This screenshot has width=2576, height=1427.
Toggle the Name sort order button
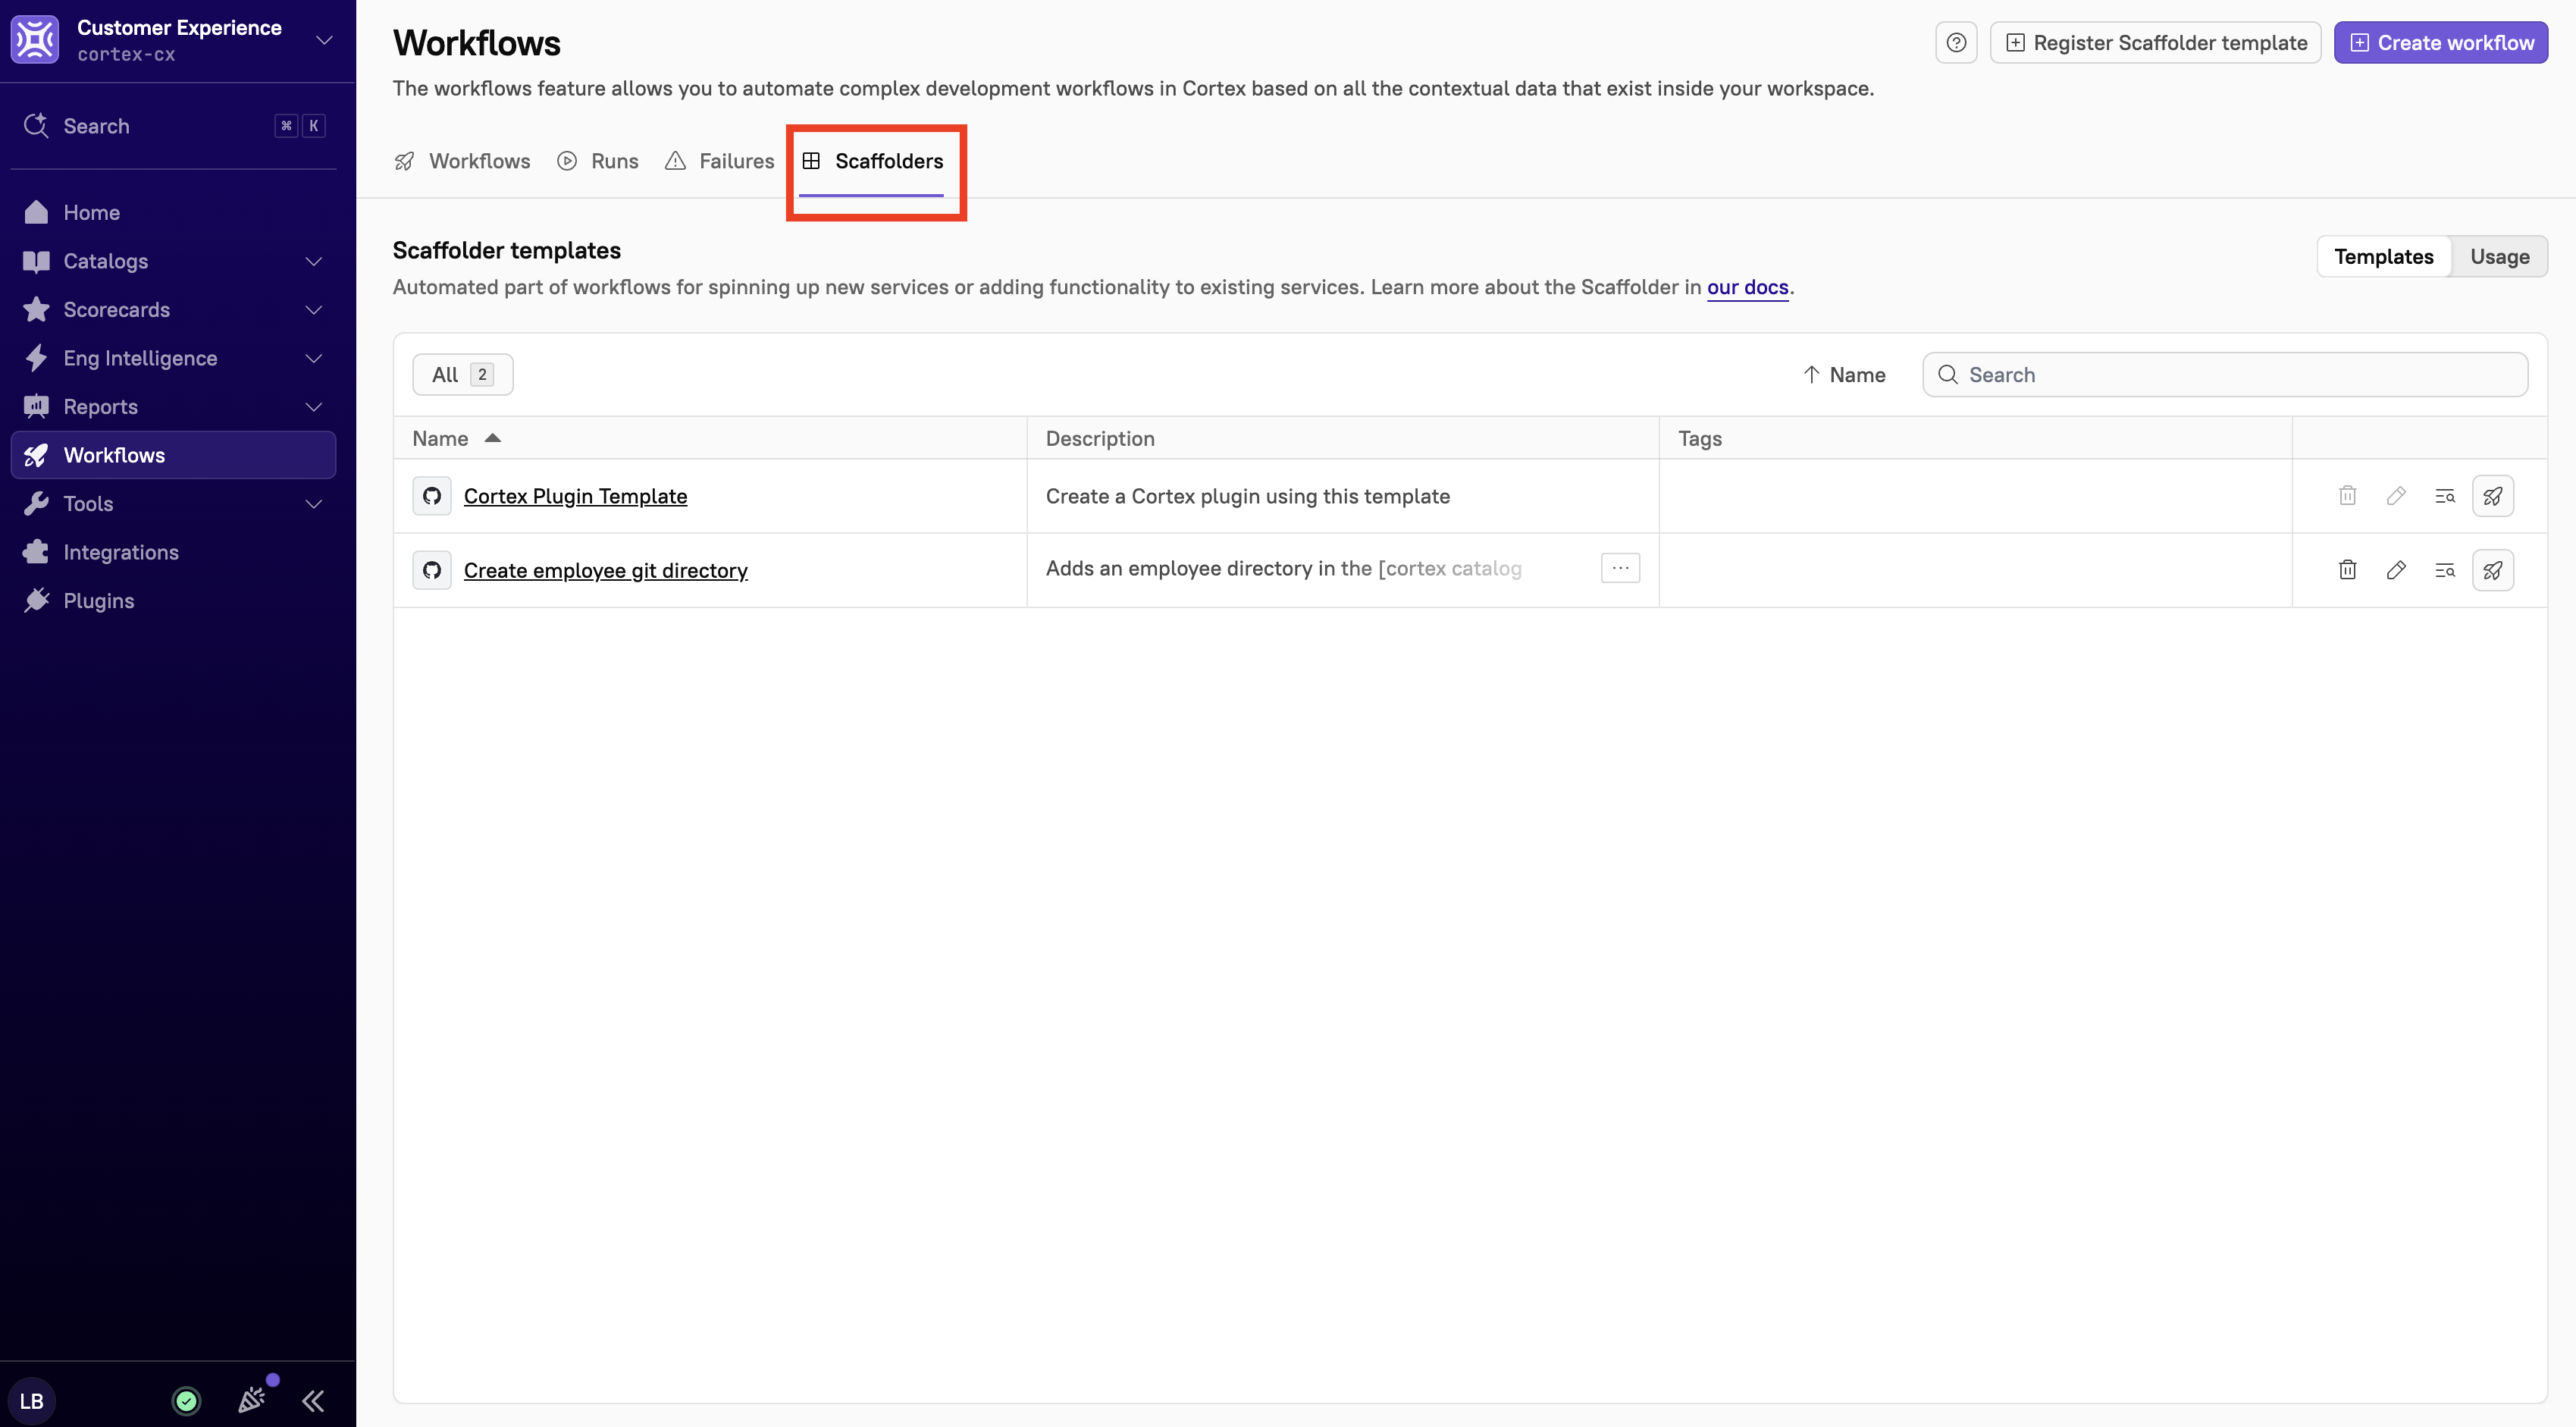(x=1844, y=375)
